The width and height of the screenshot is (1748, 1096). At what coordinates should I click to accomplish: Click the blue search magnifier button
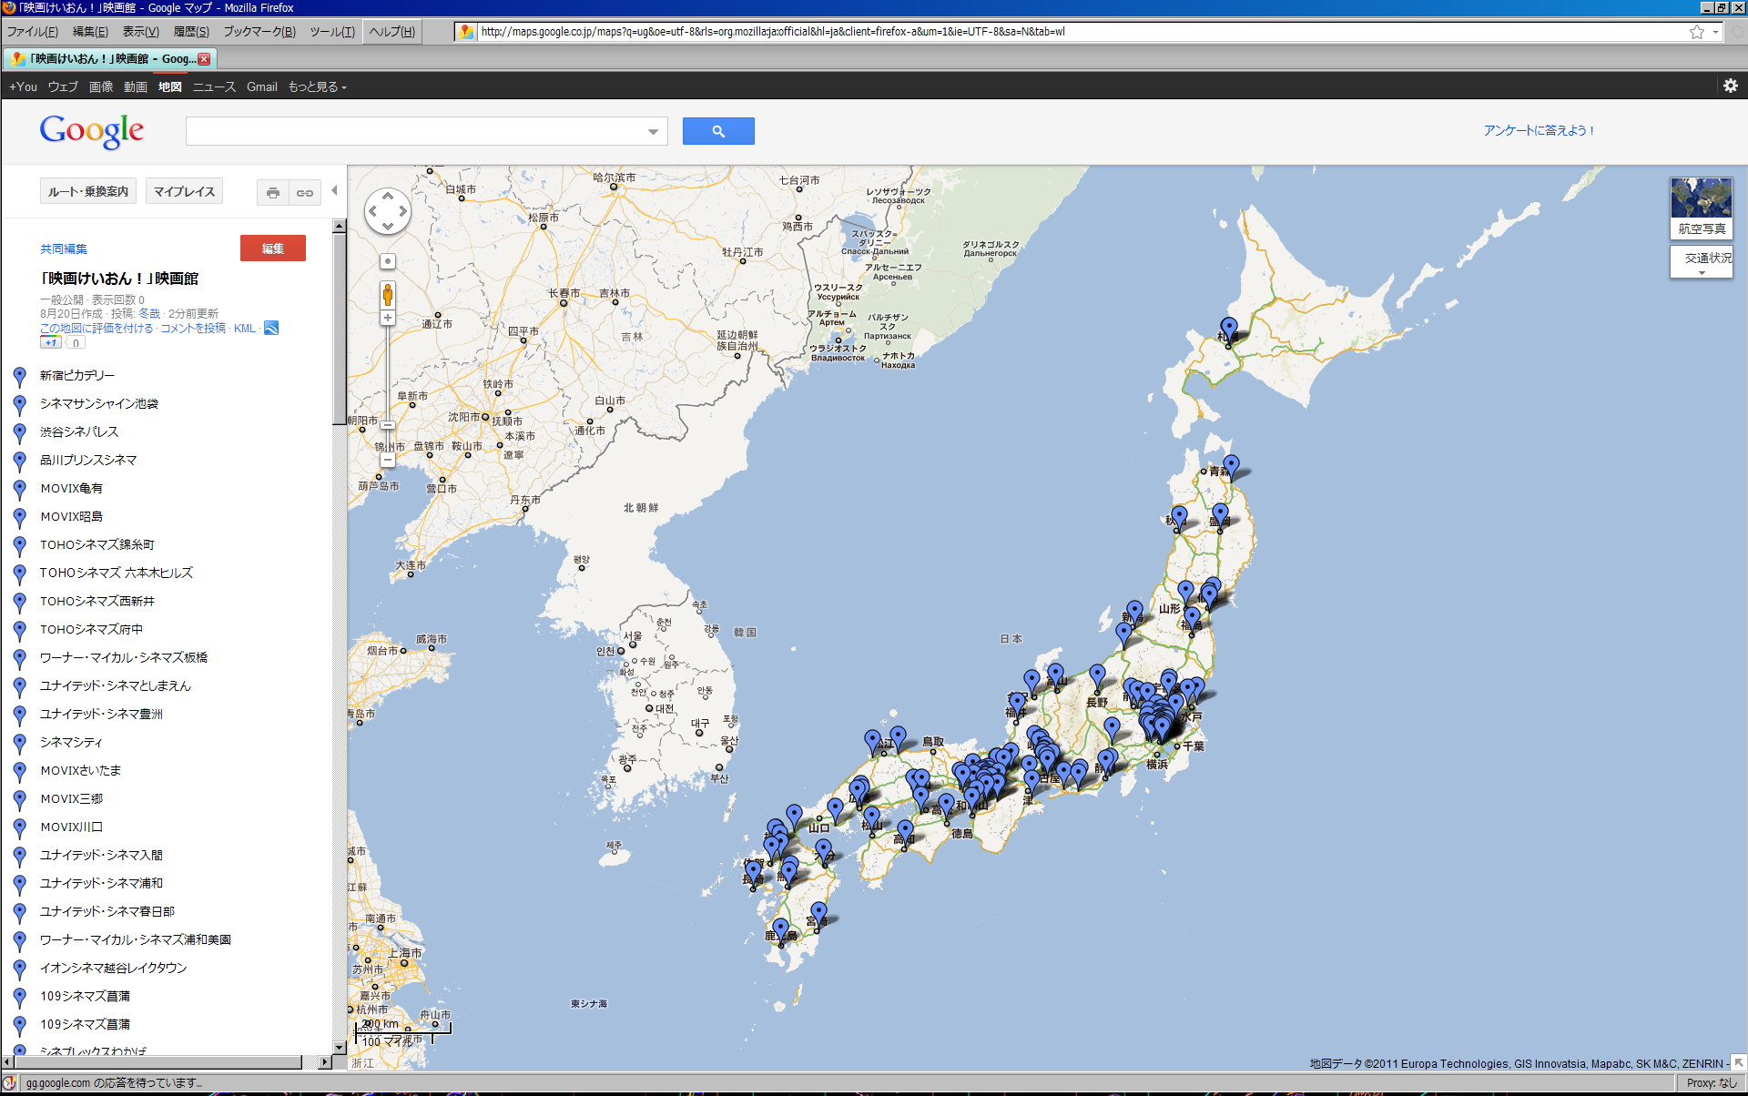pos(718,131)
